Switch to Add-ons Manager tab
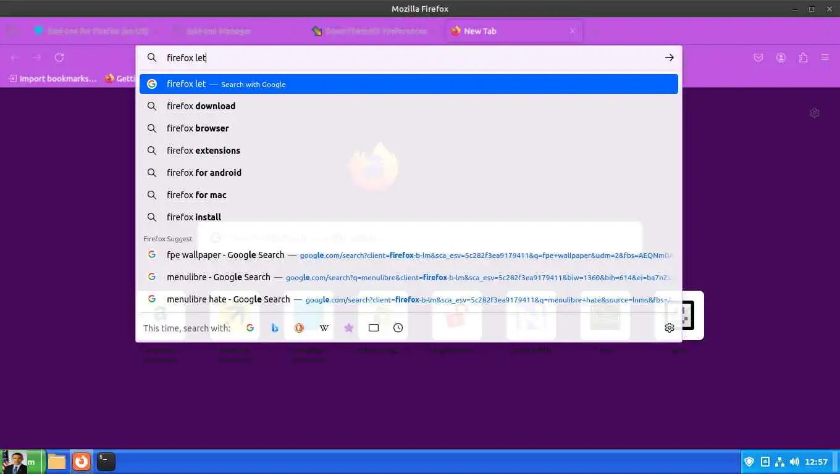The width and height of the screenshot is (840, 474). [235, 31]
